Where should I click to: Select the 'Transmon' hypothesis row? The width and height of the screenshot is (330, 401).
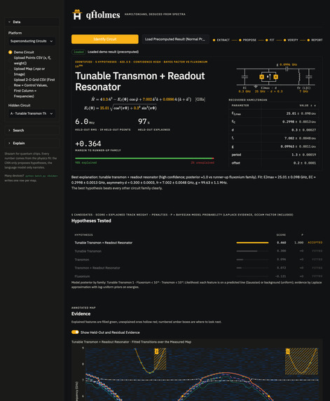click(197, 260)
